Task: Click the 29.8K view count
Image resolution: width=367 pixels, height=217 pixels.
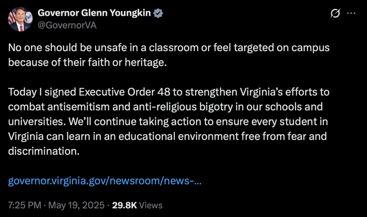Action: (124, 206)
